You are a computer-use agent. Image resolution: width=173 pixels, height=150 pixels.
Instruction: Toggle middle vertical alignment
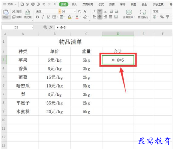(x=100, y=11)
